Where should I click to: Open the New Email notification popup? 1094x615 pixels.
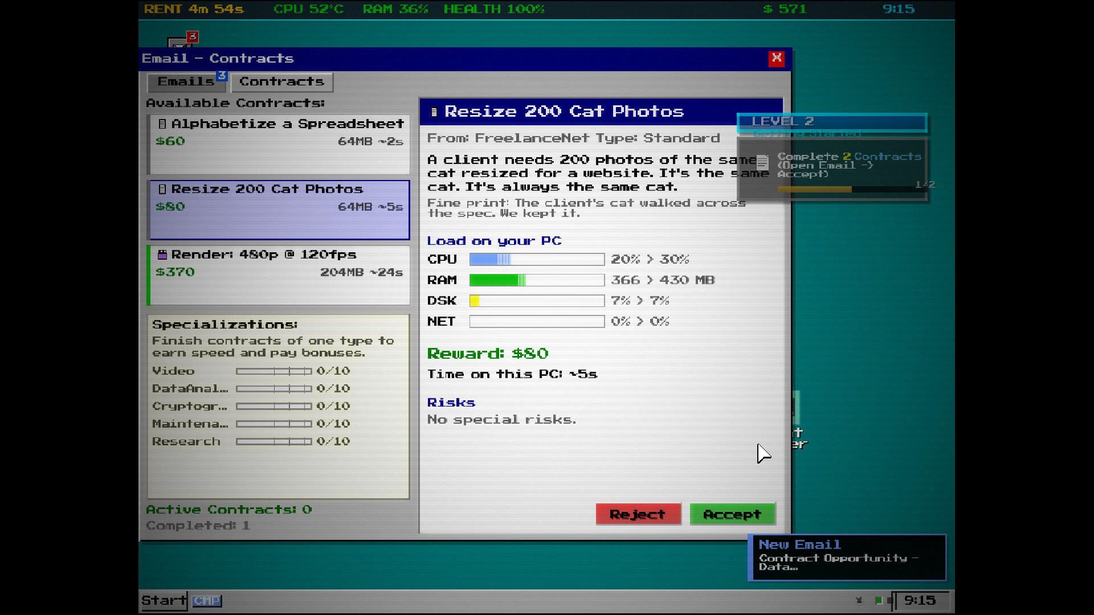click(847, 557)
